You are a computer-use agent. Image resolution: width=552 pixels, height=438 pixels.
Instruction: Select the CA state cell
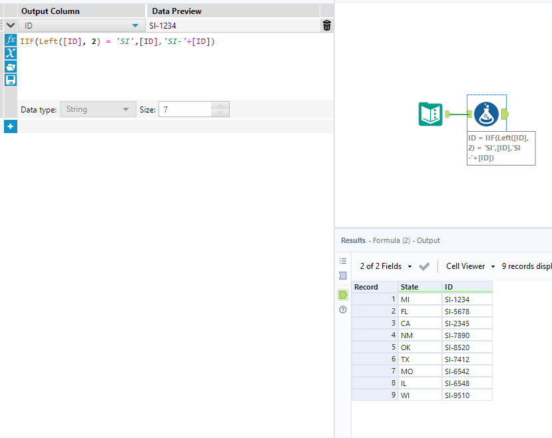(420, 324)
